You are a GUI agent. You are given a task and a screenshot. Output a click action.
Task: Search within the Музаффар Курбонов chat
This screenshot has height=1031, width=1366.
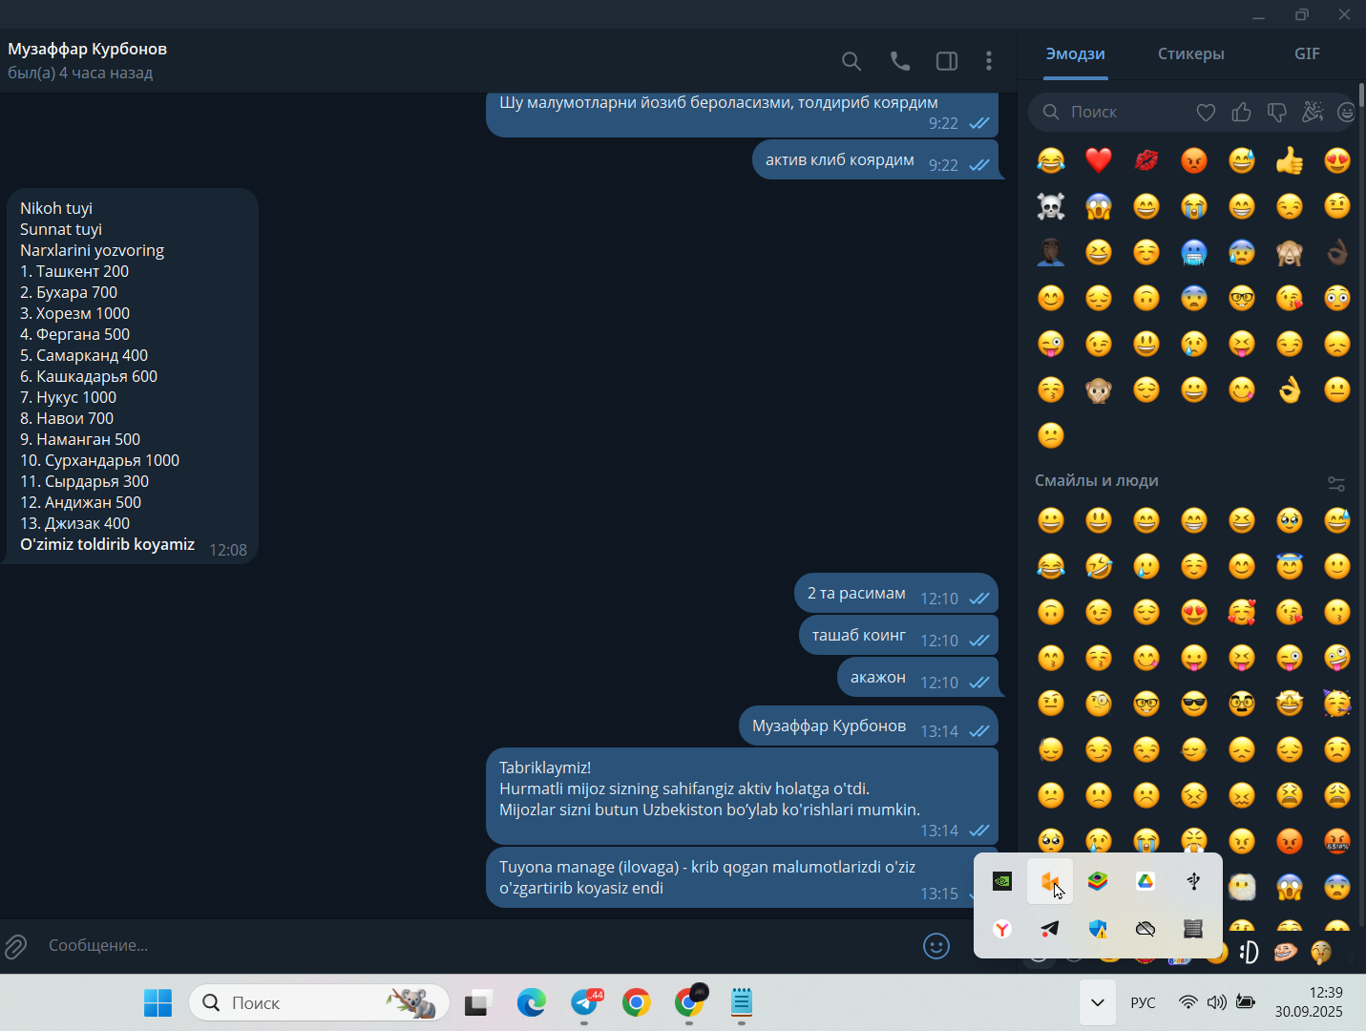[x=851, y=61]
